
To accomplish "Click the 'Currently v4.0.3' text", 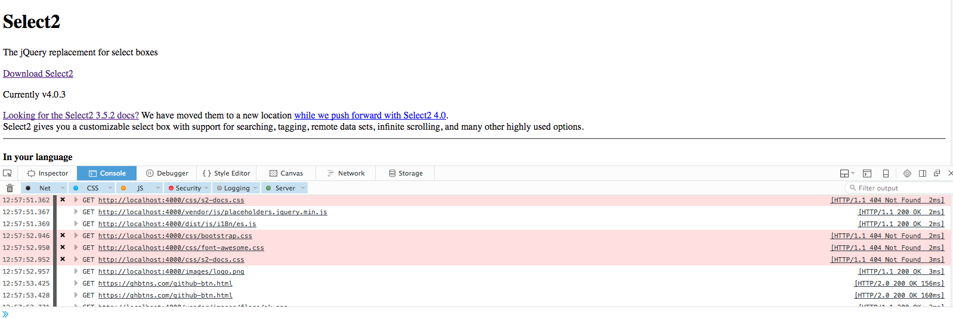I will coord(34,95).
